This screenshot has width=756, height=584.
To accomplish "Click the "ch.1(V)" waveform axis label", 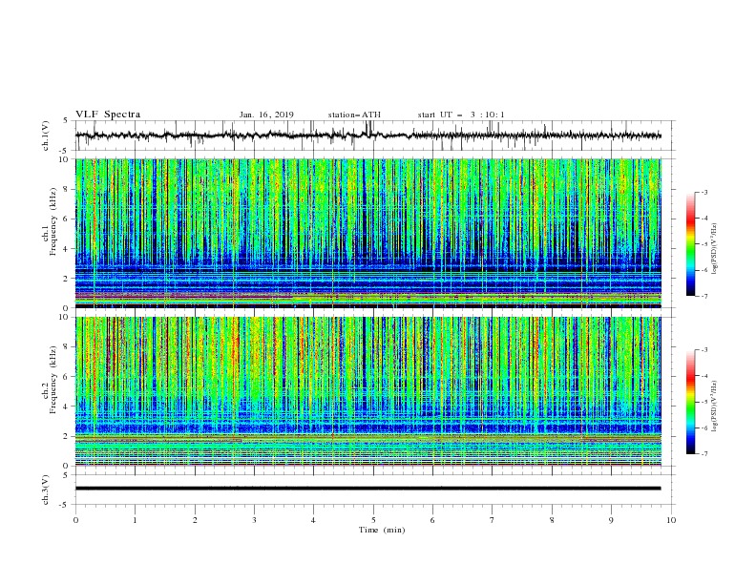I will coord(46,136).
